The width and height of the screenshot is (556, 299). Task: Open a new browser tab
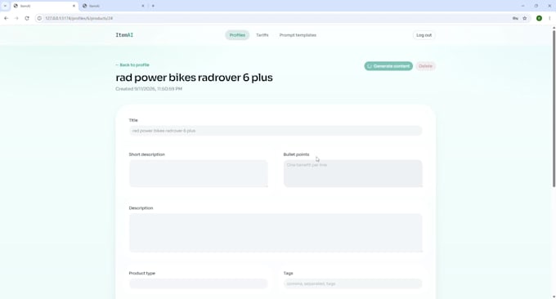click(x=153, y=6)
